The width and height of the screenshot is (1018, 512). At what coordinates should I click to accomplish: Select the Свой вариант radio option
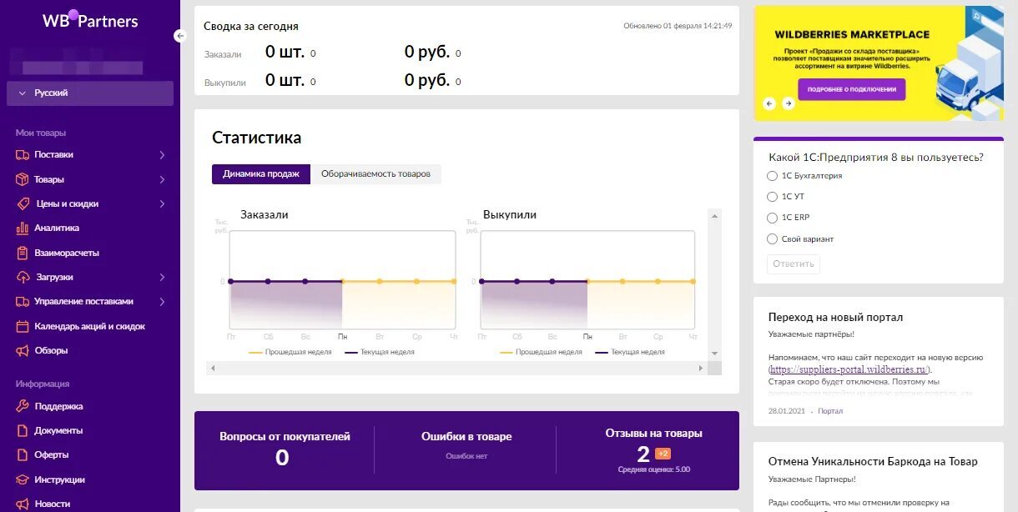click(772, 239)
